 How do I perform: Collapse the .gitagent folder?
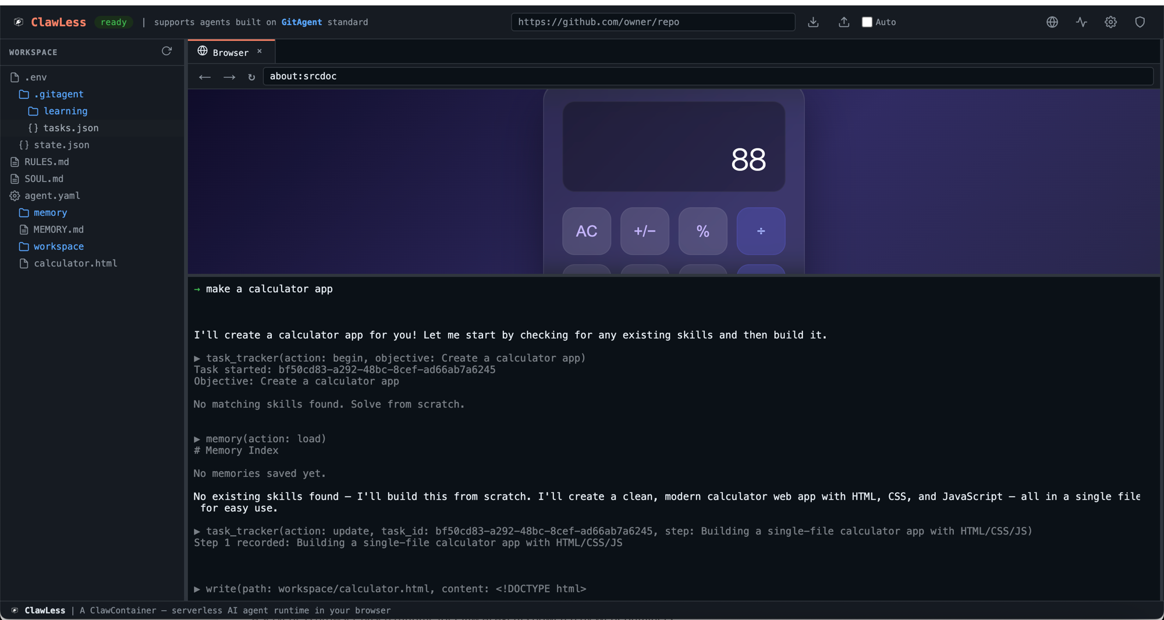coord(58,94)
